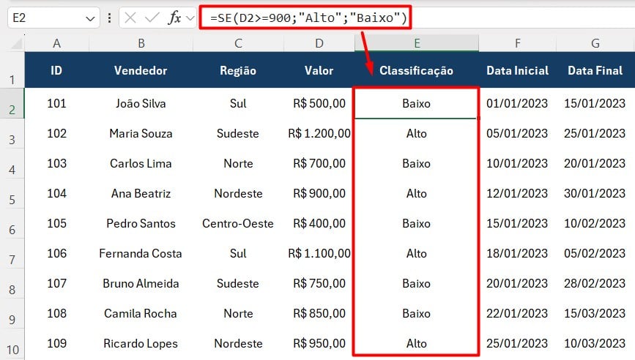
Task: Select row 10 header
Action: tap(12, 344)
